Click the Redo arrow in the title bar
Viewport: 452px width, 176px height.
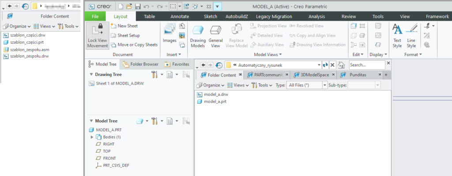[x=160, y=6]
